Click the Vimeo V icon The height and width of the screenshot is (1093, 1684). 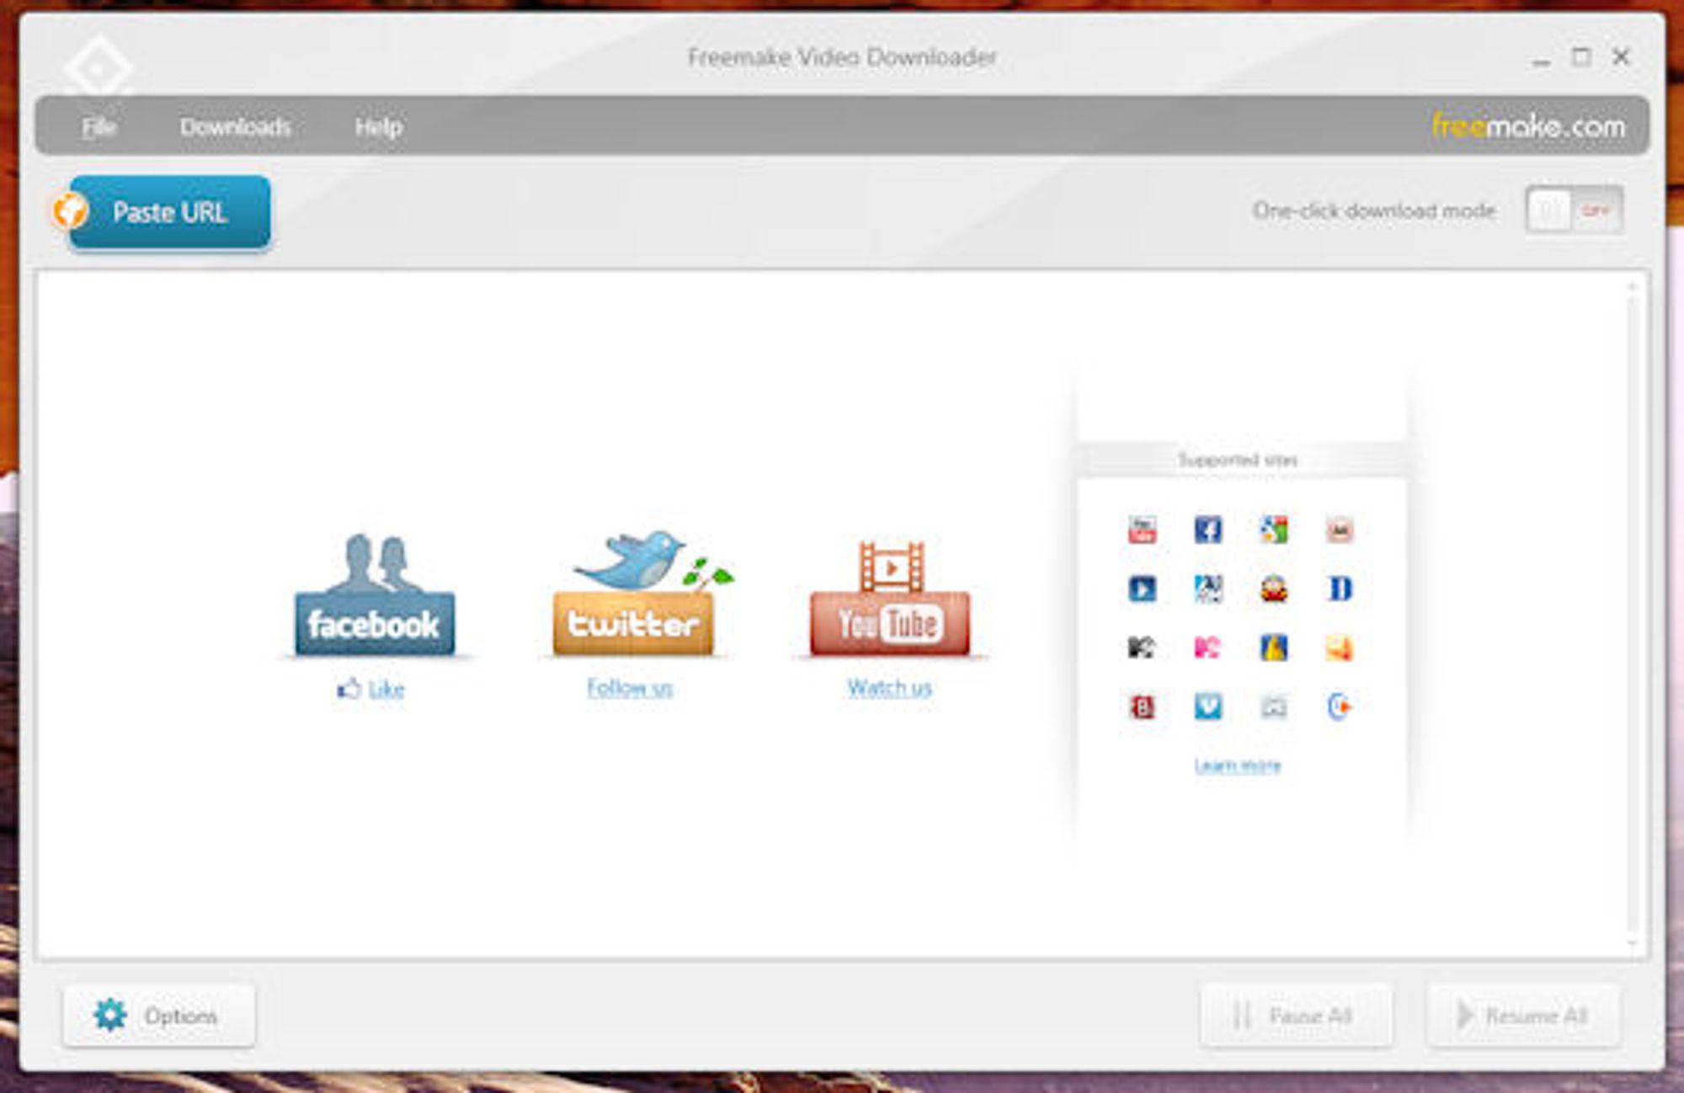click(1207, 706)
